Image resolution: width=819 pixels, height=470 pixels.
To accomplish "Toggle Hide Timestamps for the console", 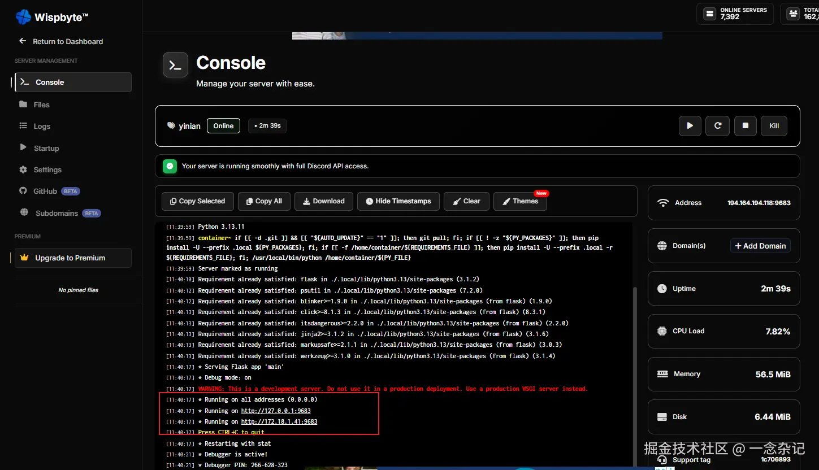I will [398, 201].
